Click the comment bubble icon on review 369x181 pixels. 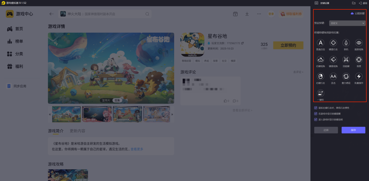234,101
